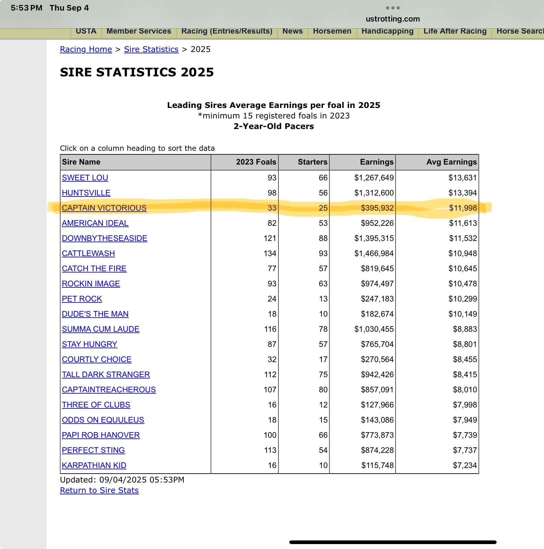
Task: Open ROCKIN IMAGE sire link
Action: tap(91, 284)
